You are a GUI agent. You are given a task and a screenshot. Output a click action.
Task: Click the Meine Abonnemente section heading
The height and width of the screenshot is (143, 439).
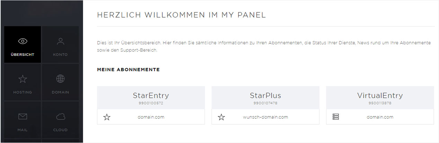(128, 70)
